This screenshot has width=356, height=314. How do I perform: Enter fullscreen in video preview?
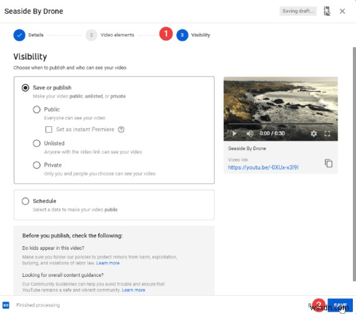(x=327, y=134)
